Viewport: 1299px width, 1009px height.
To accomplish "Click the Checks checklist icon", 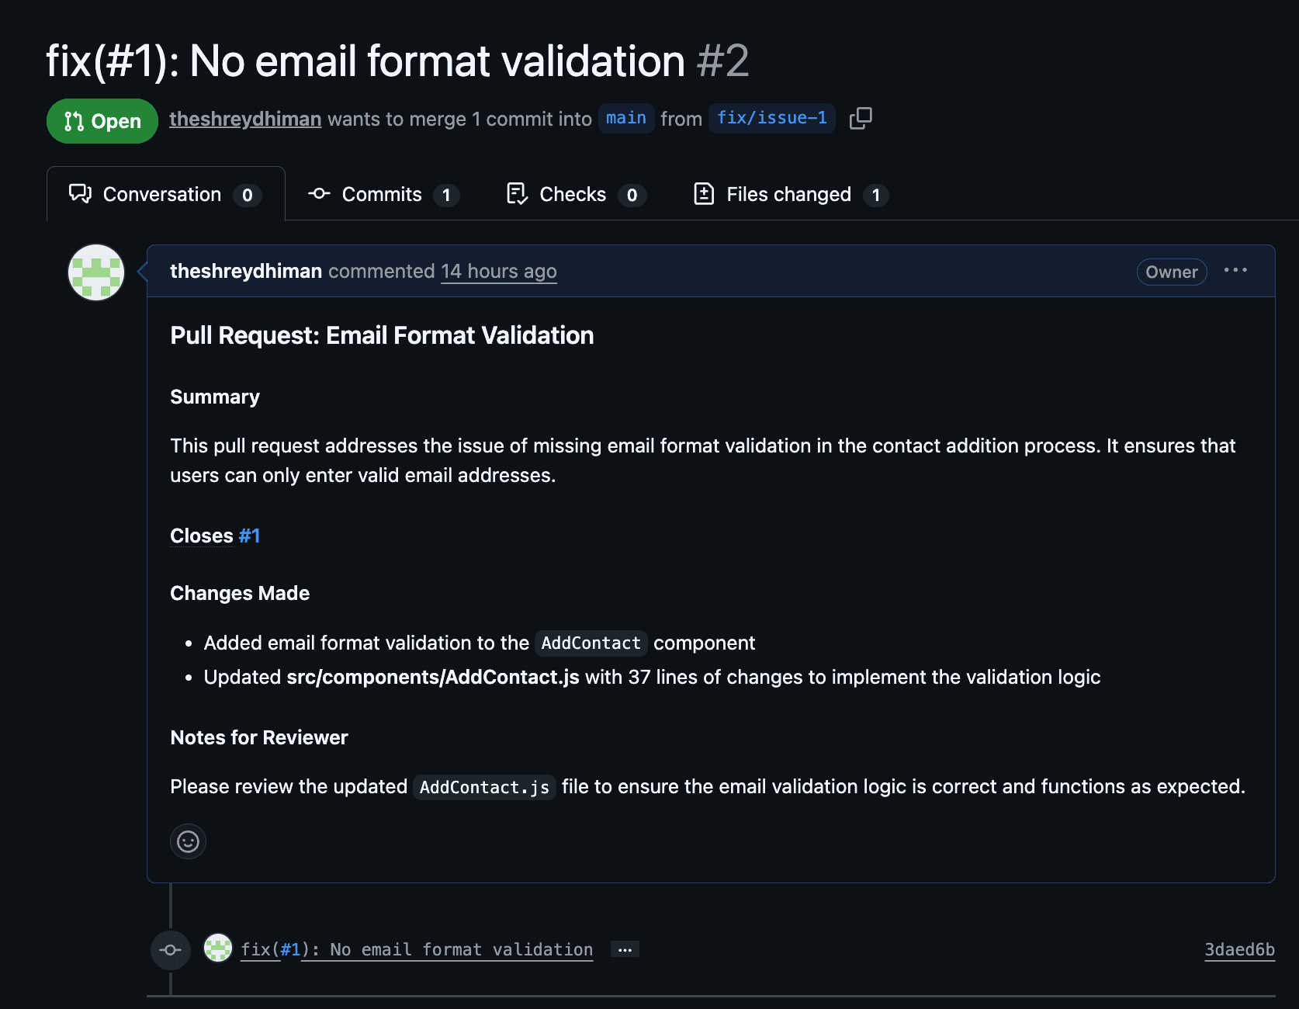I will 517,194.
